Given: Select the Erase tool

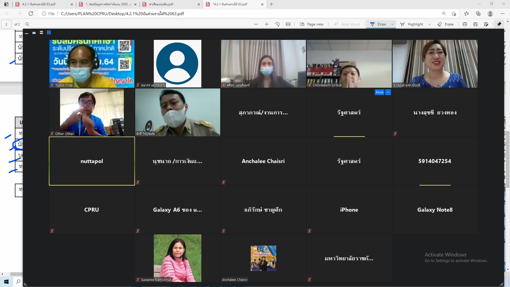Looking at the screenshot, I should click(x=446, y=24).
